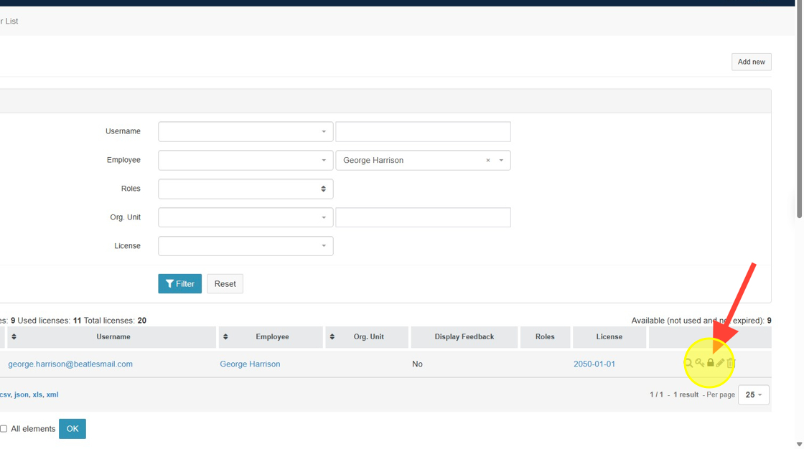
Task: Sort by Employee using the sort arrows
Action: 225,337
